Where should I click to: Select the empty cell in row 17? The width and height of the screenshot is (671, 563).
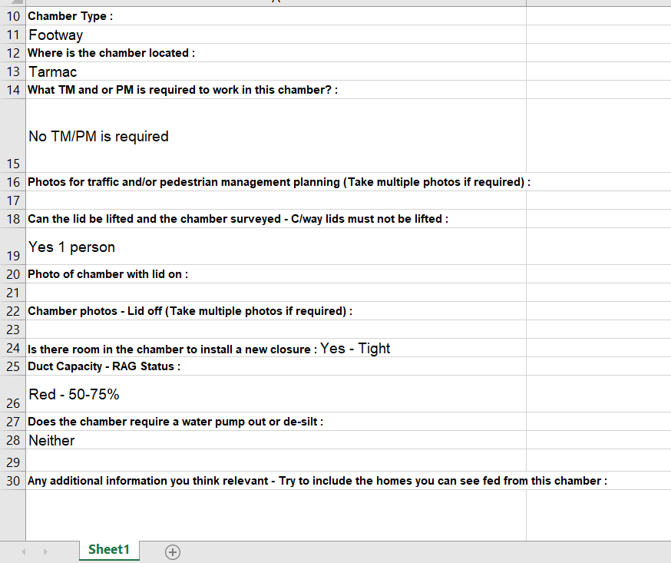[x=276, y=200]
